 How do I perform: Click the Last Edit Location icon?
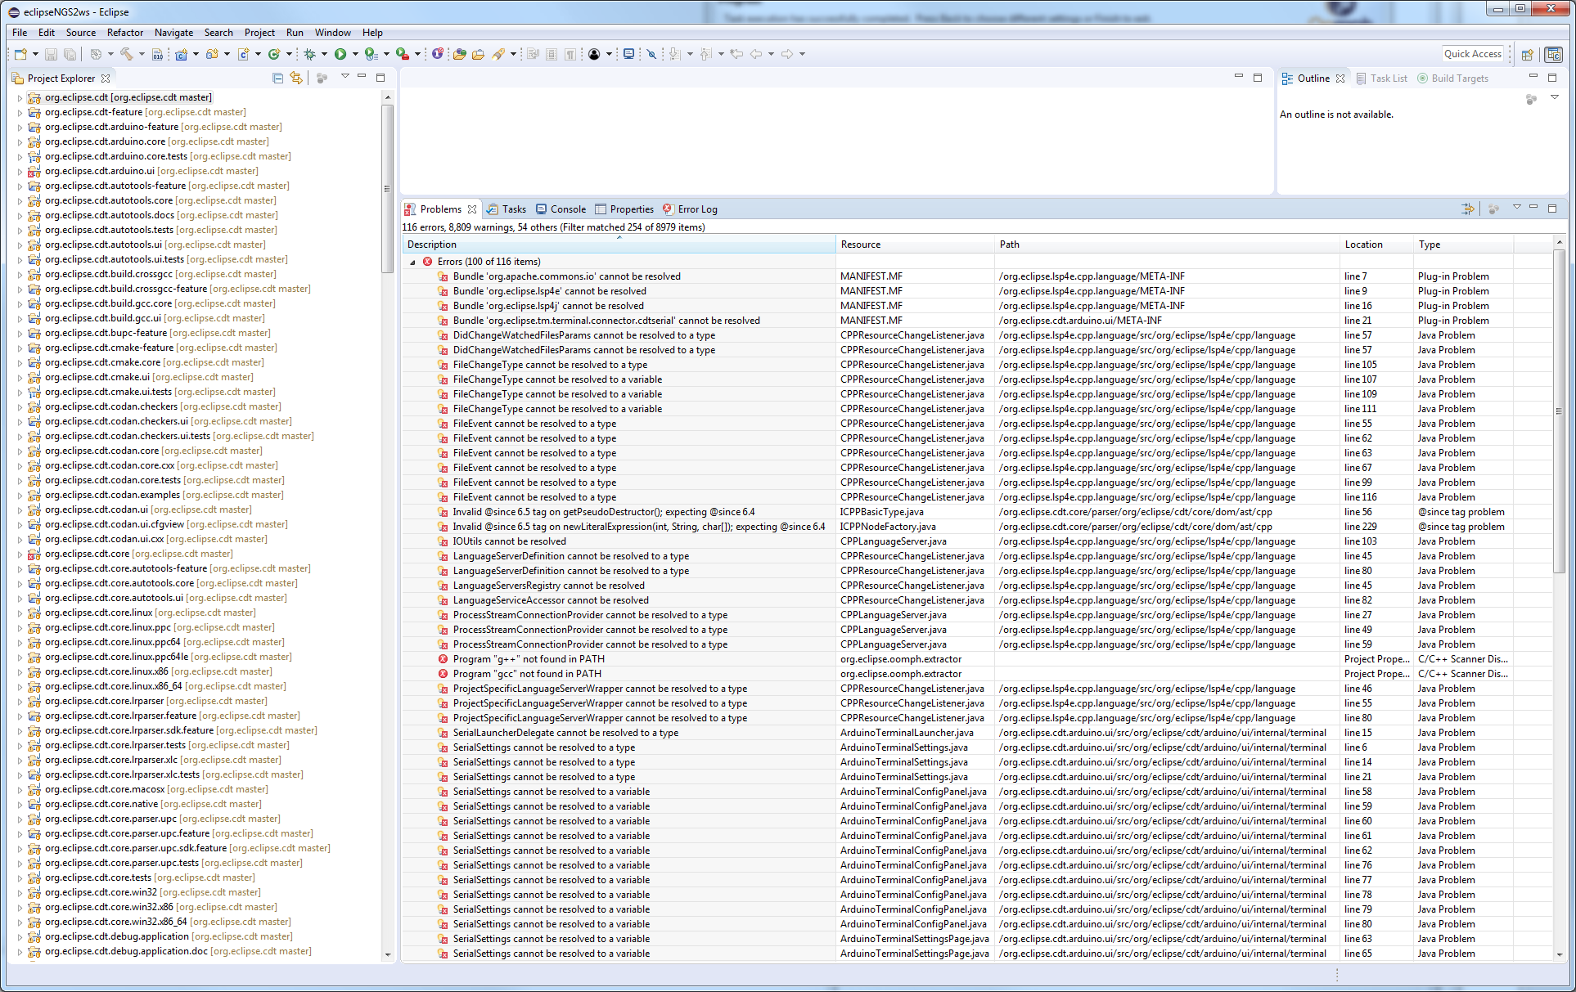click(736, 54)
